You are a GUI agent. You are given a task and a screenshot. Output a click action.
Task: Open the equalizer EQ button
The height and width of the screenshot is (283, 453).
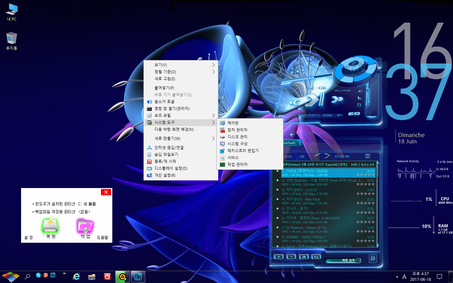[354, 114]
